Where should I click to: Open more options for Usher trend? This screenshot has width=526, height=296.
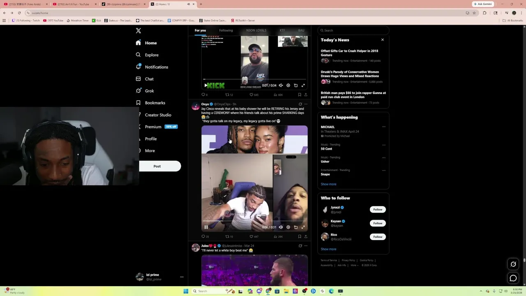(x=384, y=157)
